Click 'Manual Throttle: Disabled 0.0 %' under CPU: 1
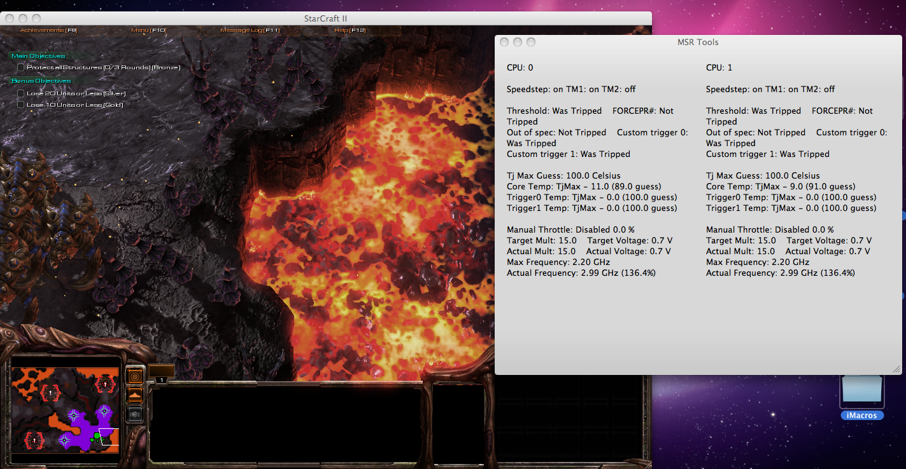Viewport: 906px width, 469px height. 770,229
